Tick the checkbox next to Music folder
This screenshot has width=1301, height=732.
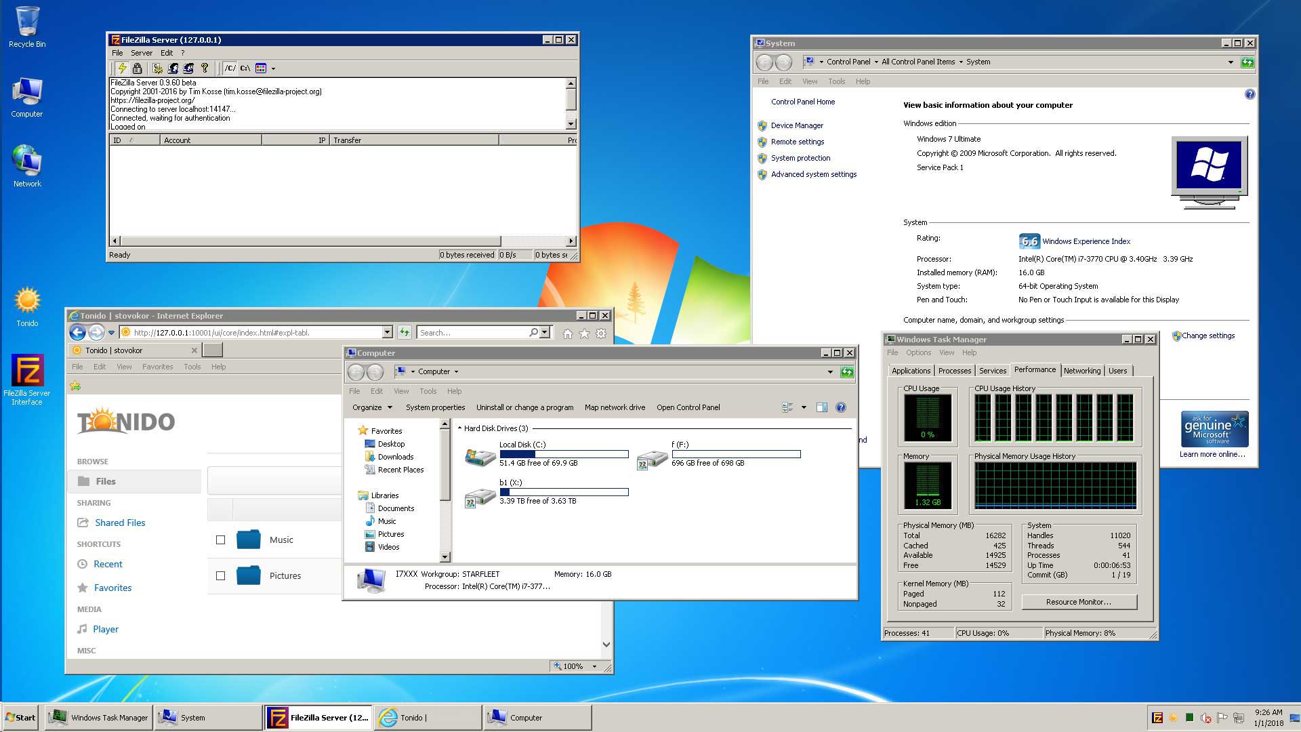220,540
